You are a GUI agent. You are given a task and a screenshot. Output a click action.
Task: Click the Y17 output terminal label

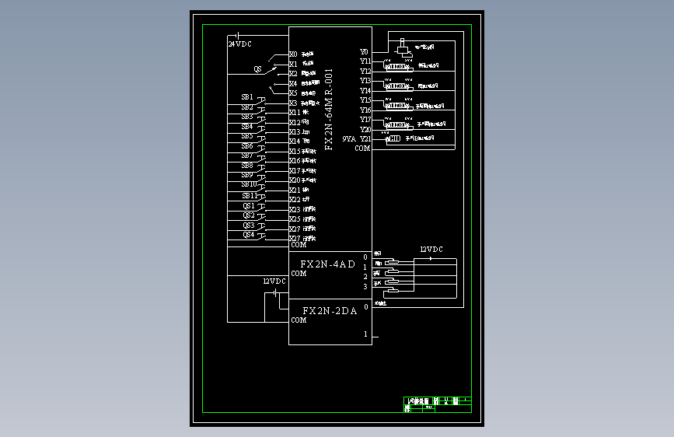click(x=365, y=119)
